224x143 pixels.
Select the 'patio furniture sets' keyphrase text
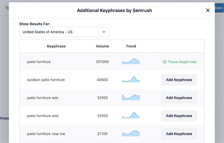pyautogui.click(x=43, y=116)
